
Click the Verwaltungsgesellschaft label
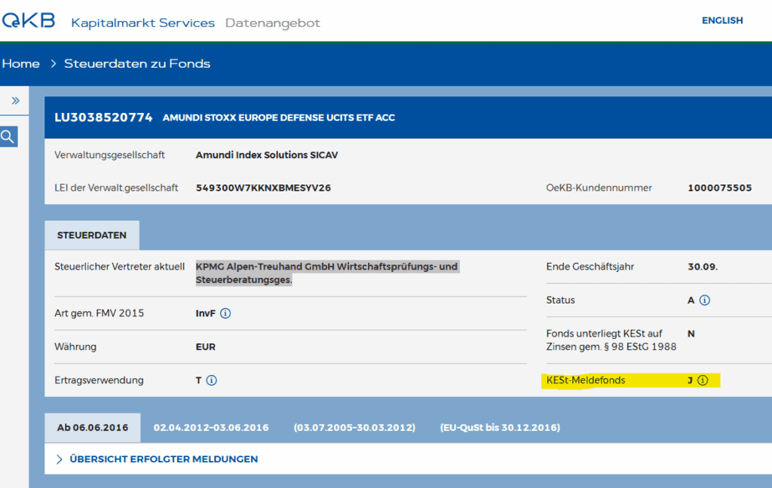pyautogui.click(x=109, y=155)
